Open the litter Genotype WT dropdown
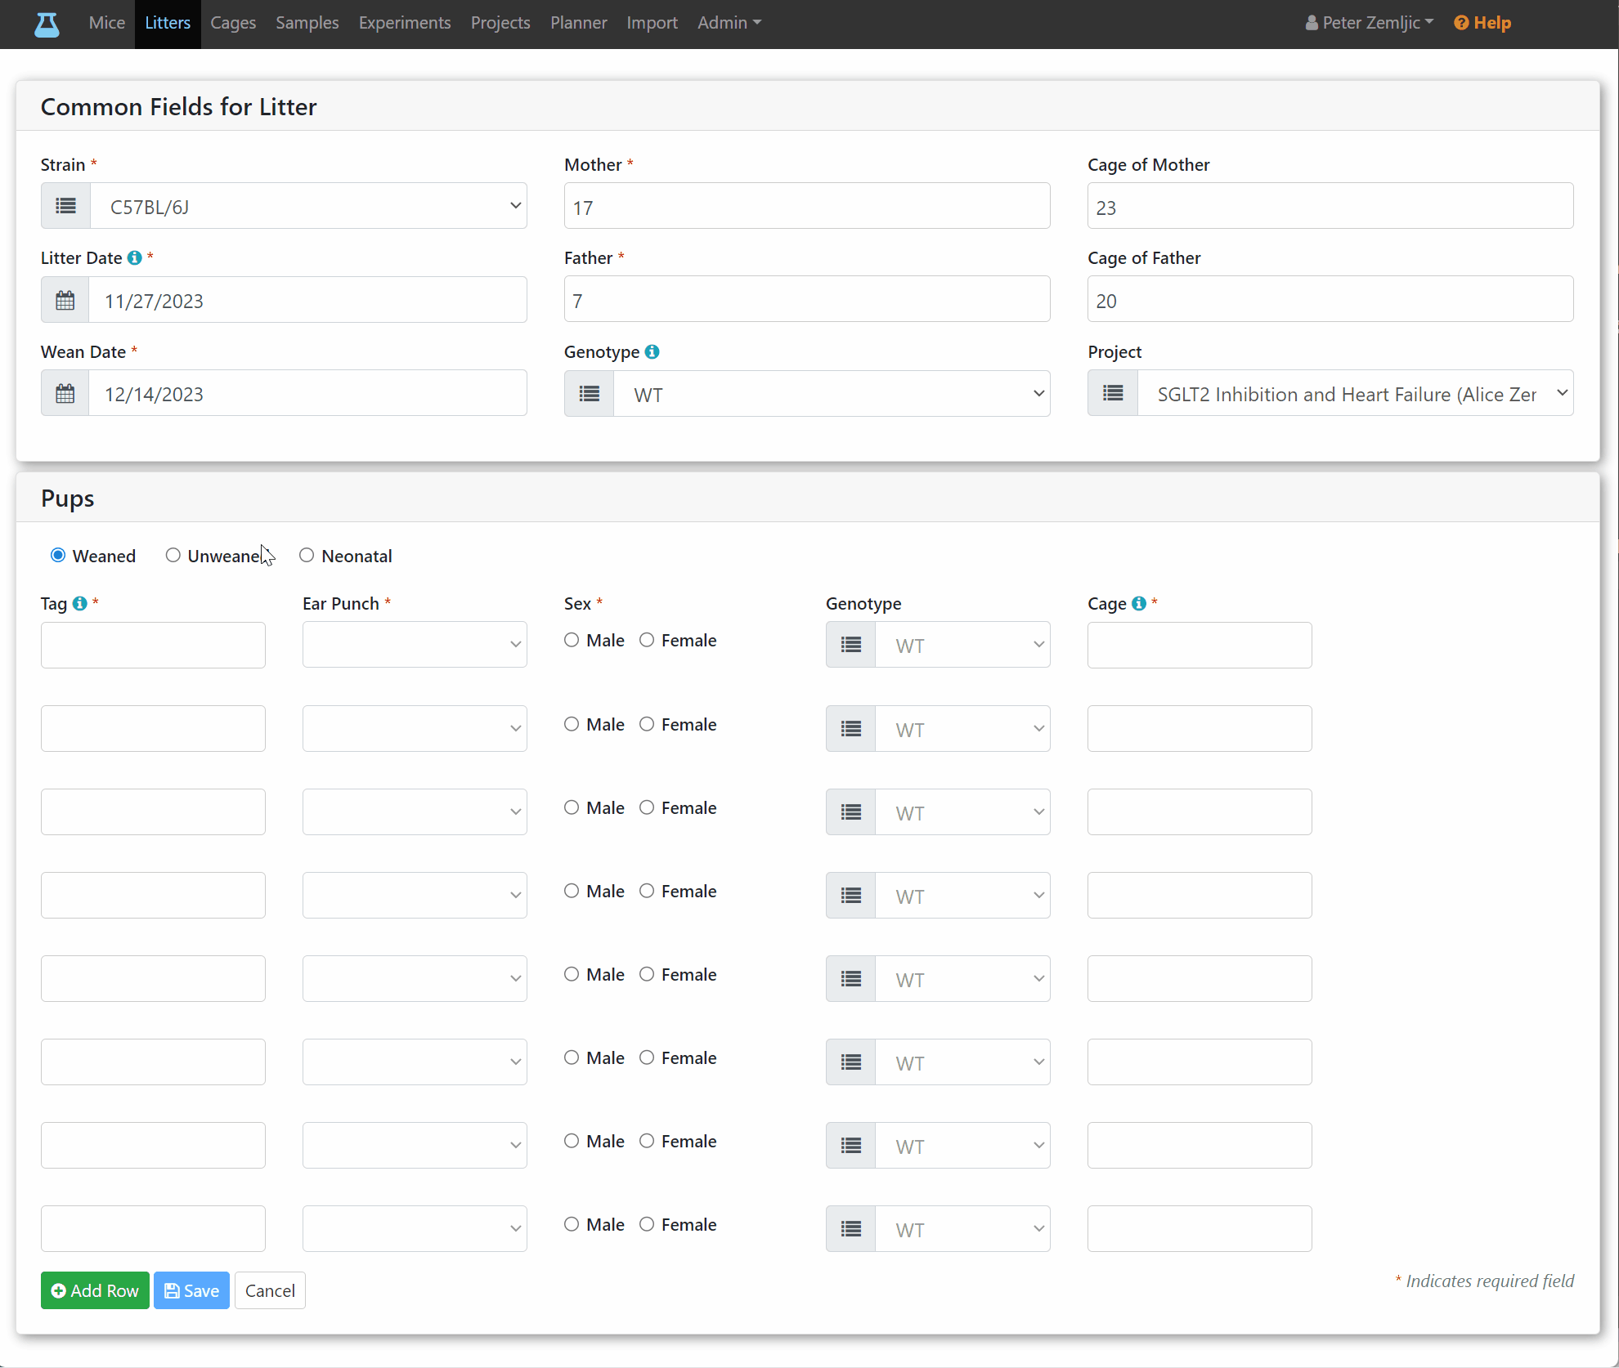This screenshot has height=1368, width=1619. pyautogui.click(x=832, y=394)
